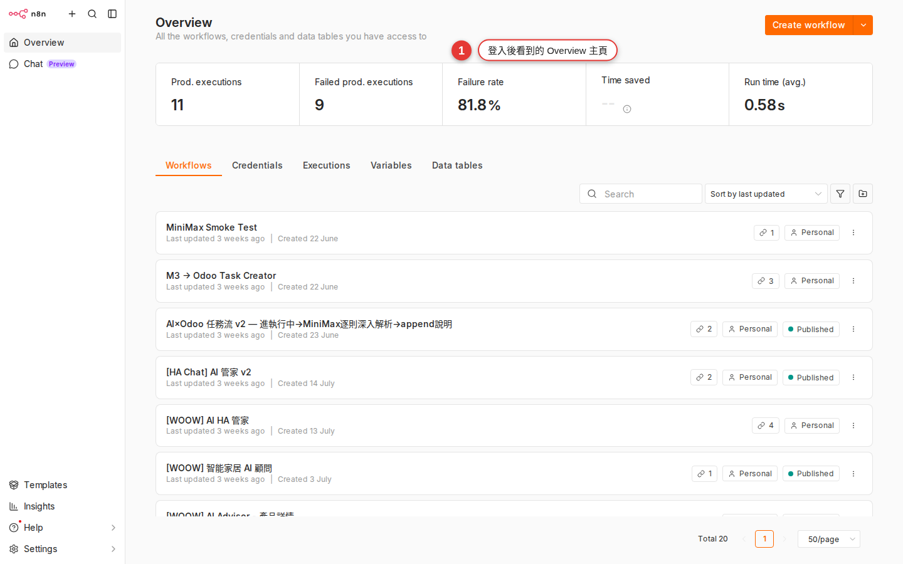Open actions menu for [WOOW] AI HA 管家
Screen dimensions: 903x564
coord(853,426)
